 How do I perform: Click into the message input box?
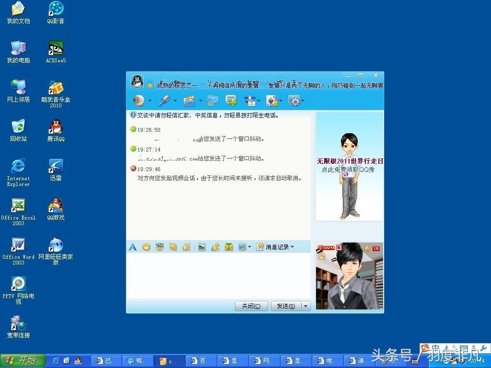coord(218,276)
